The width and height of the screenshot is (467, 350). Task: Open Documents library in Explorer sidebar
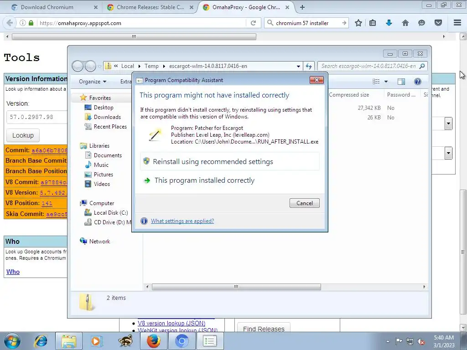108,155
